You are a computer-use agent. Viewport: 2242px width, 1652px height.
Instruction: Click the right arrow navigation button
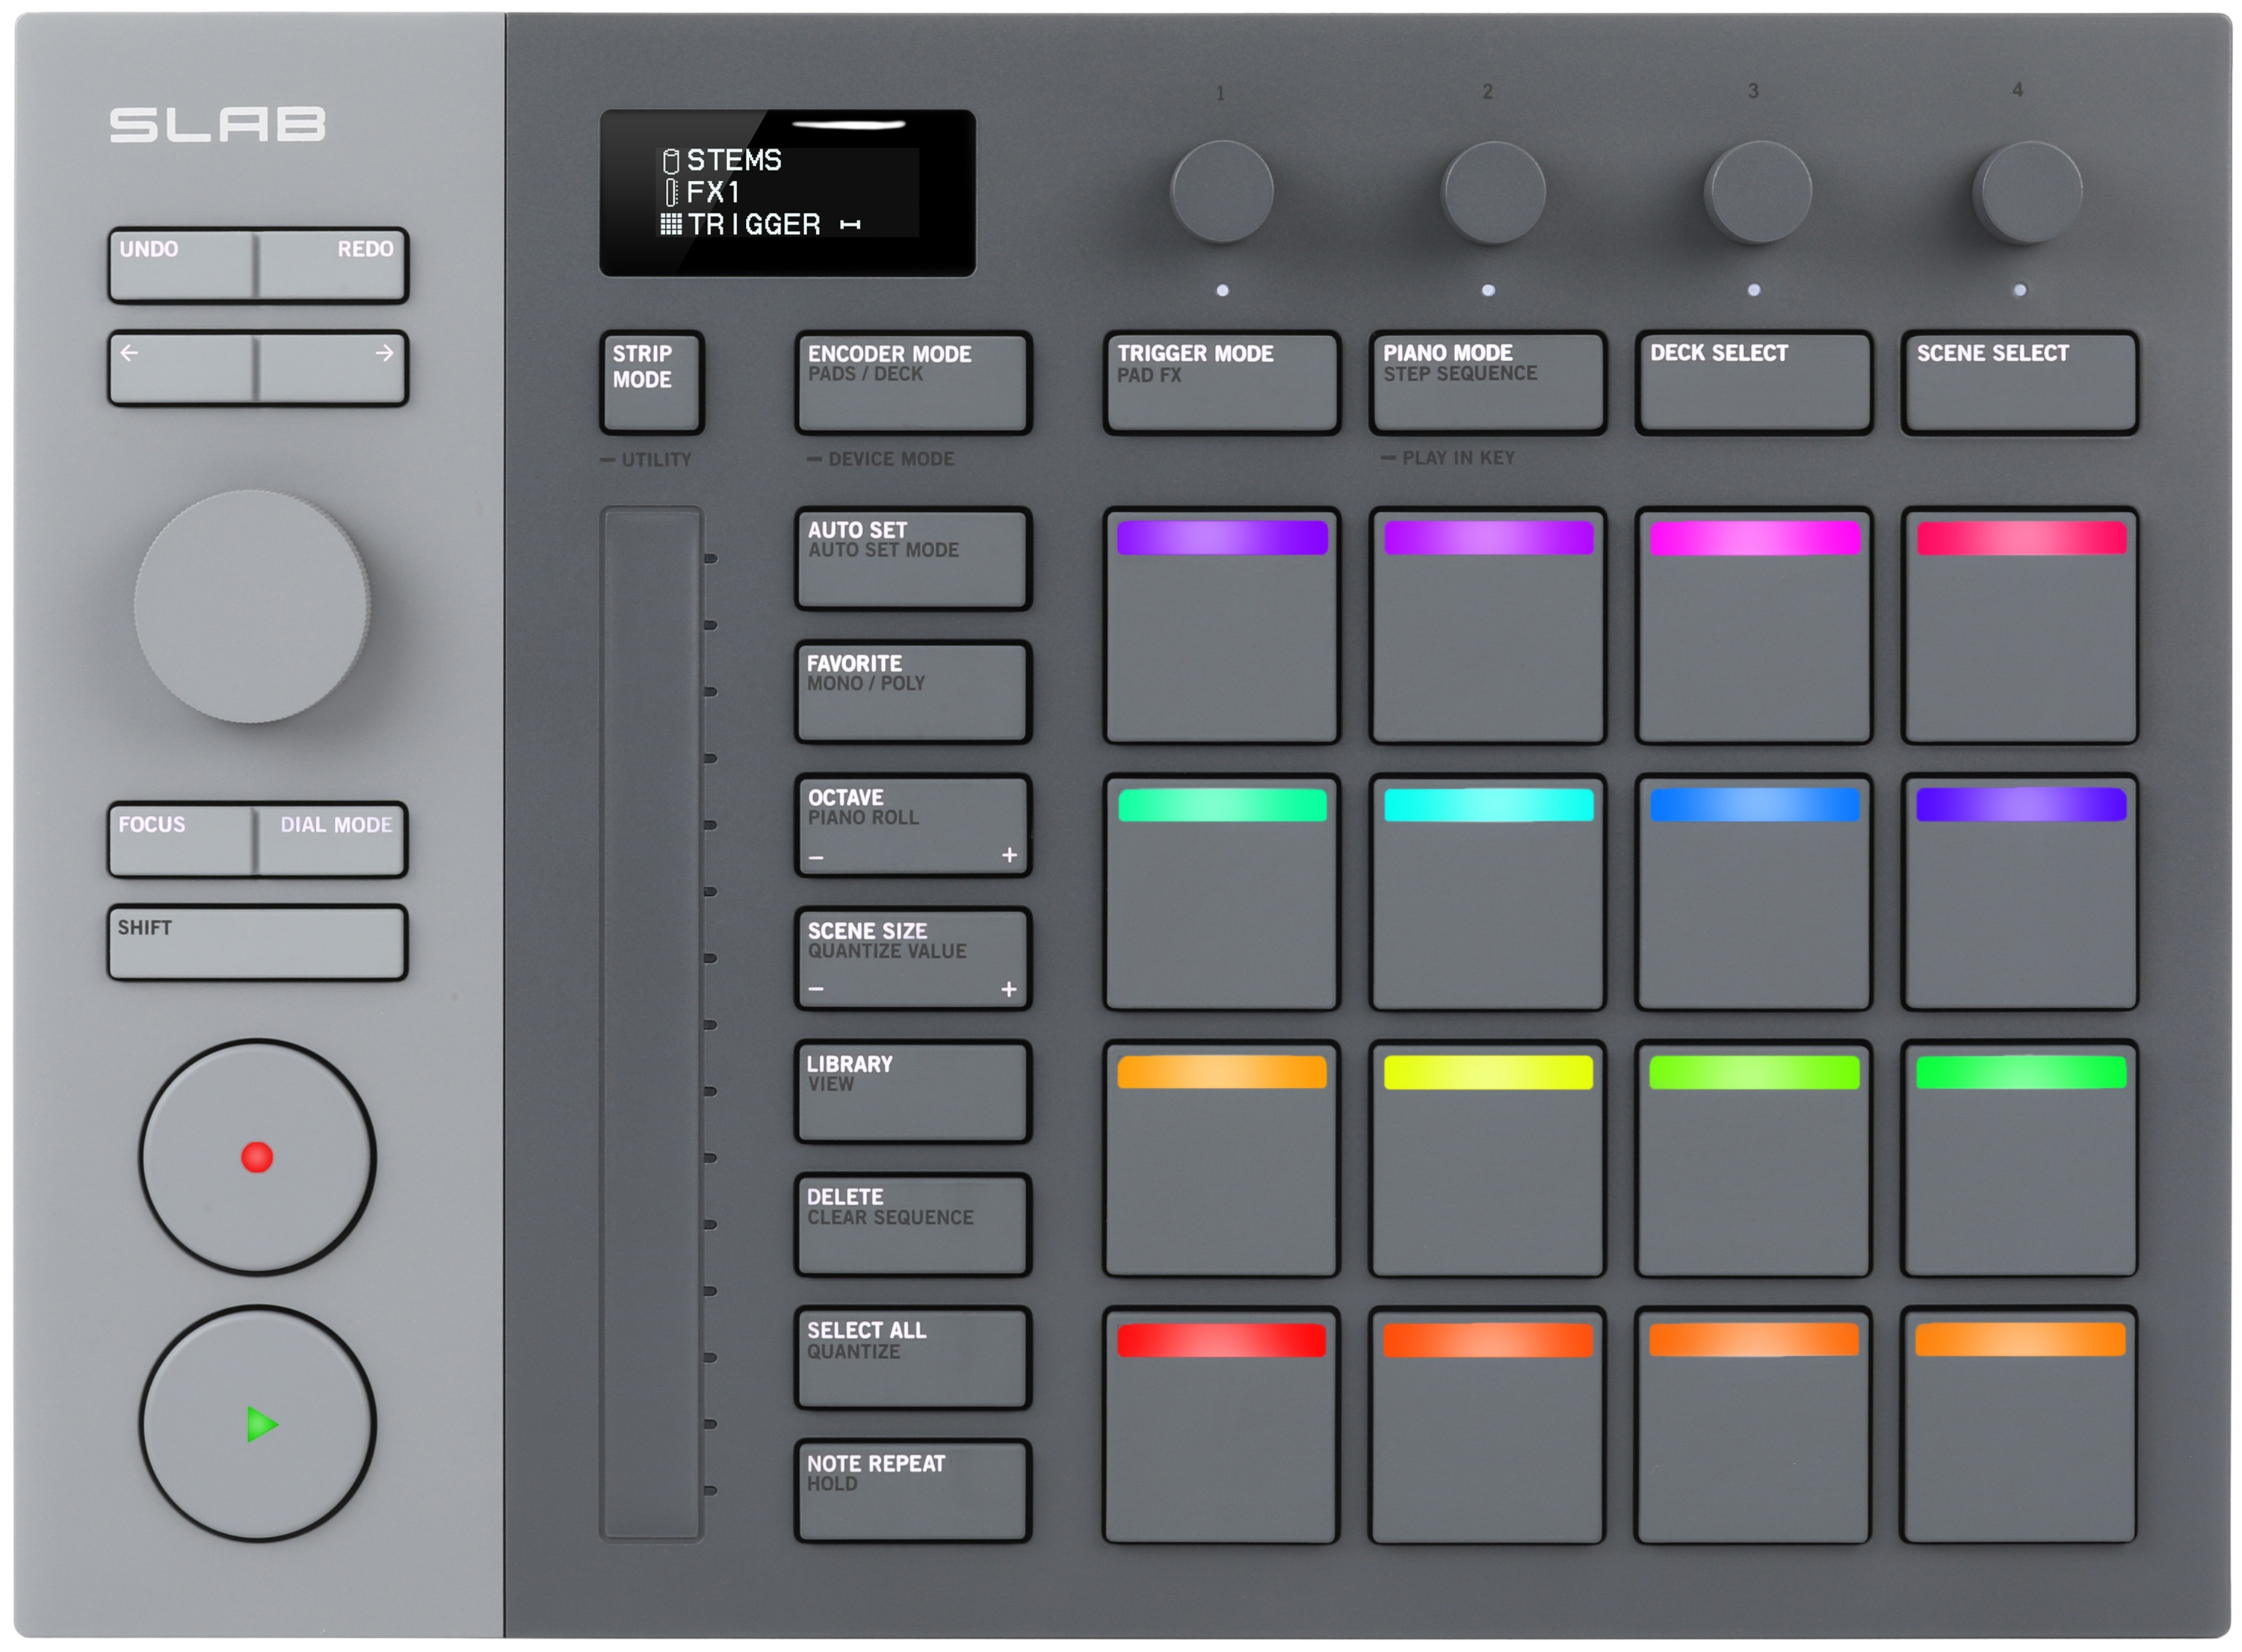point(334,368)
